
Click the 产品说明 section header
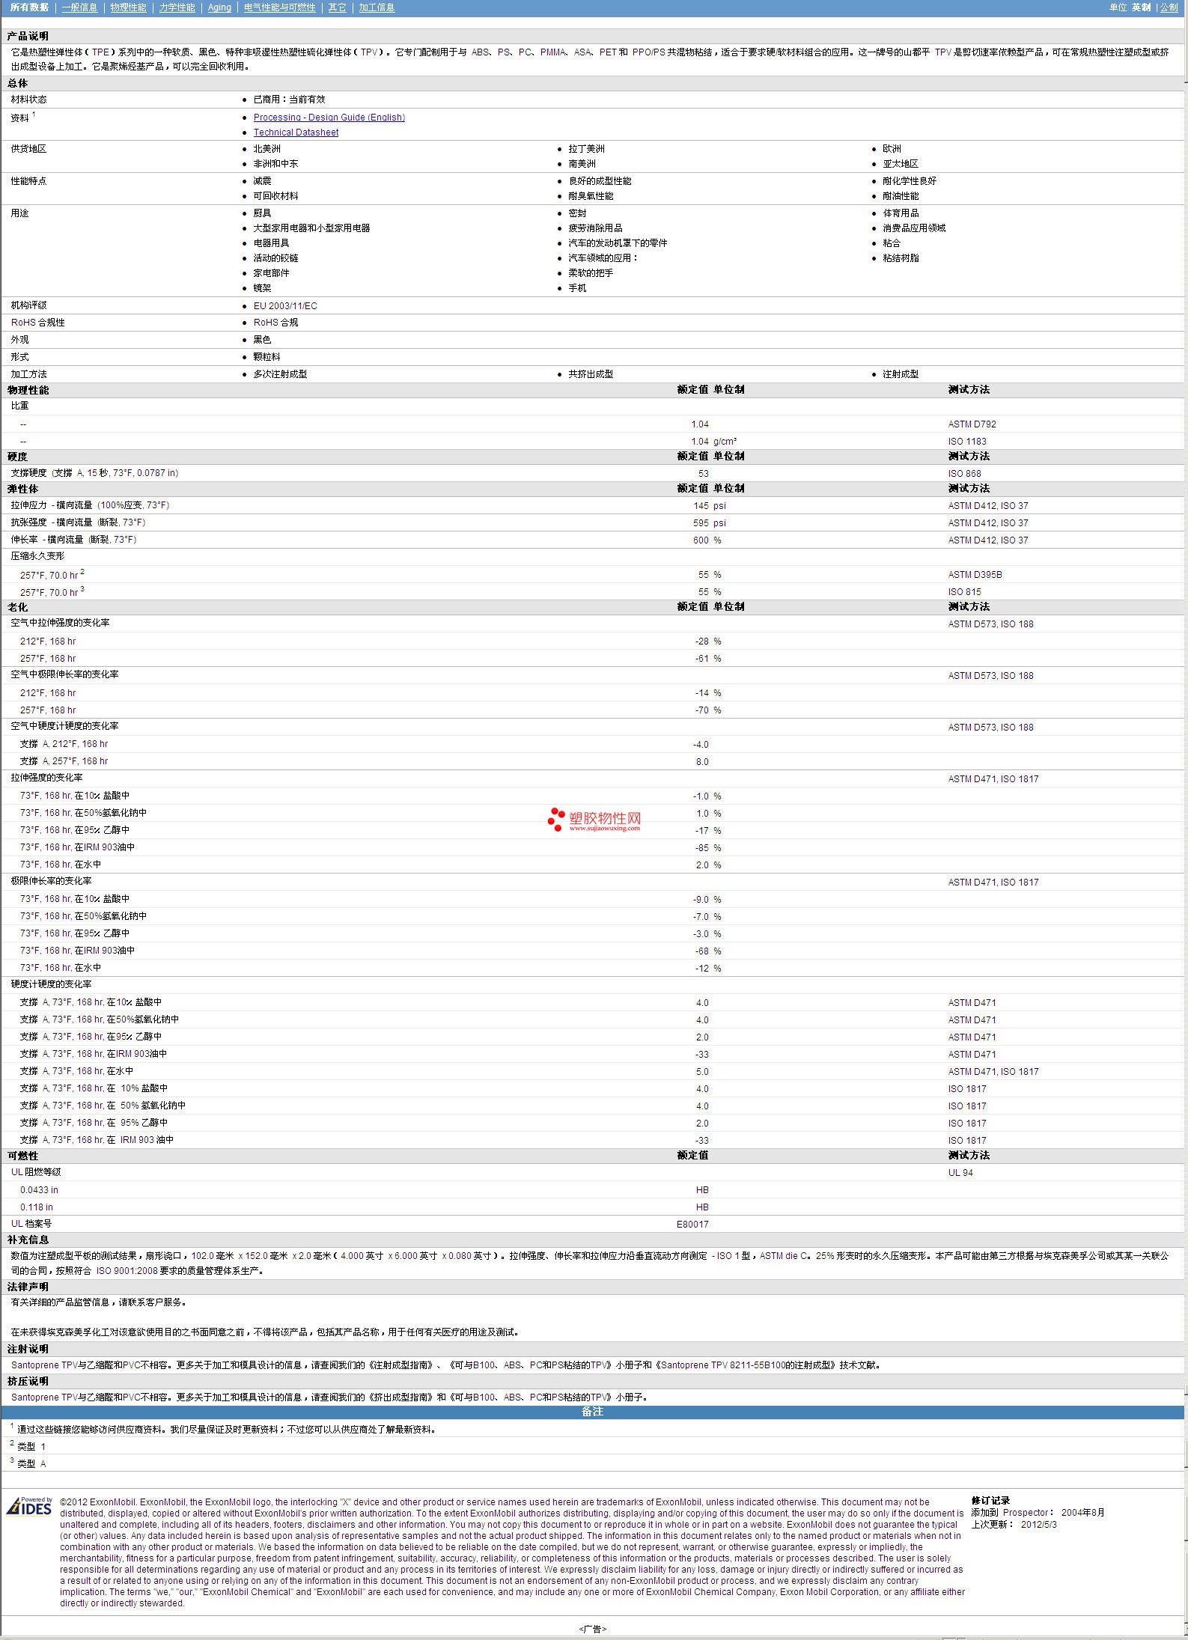click(28, 37)
